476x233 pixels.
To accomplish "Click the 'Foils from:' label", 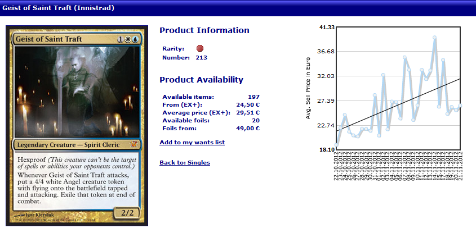I will (x=179, y=129).
